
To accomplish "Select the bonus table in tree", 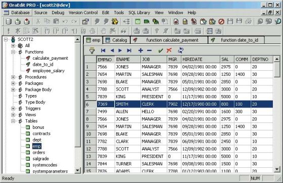I will click(38, 127).
